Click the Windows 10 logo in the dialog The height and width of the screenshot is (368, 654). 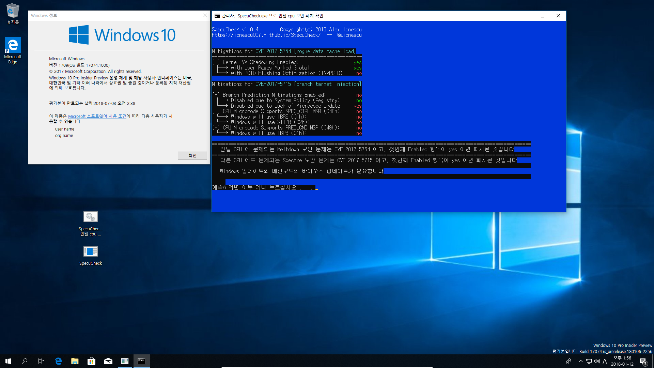tap(122, 35)
